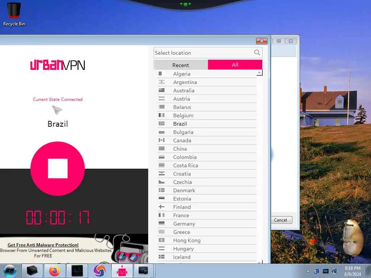Open the Recycle Bin desktop icon
Screen dimensions: 371x278
tap(14, 14)
